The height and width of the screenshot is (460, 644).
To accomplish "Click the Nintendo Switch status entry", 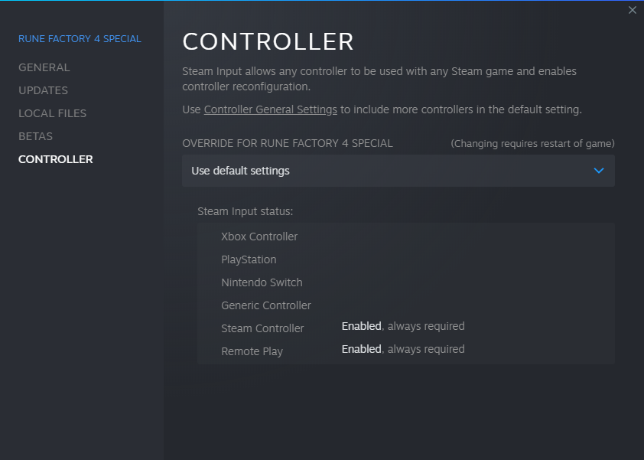I will 262,282.
